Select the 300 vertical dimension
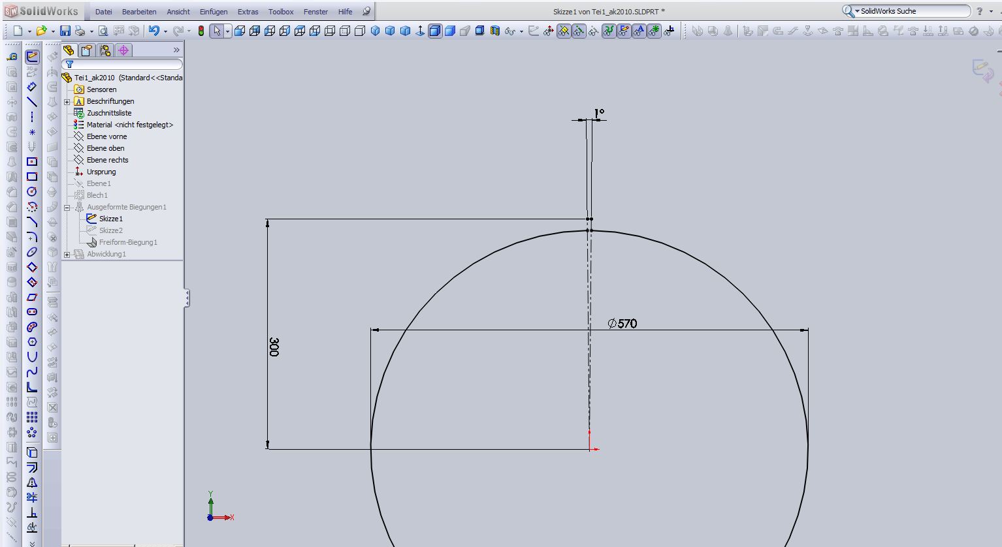 click(x=274, y=347)
